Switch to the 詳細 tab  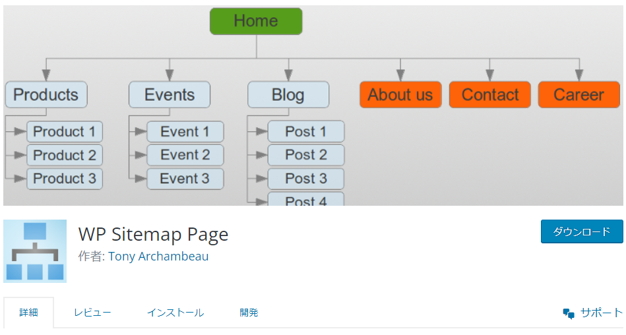coord(28,313)
